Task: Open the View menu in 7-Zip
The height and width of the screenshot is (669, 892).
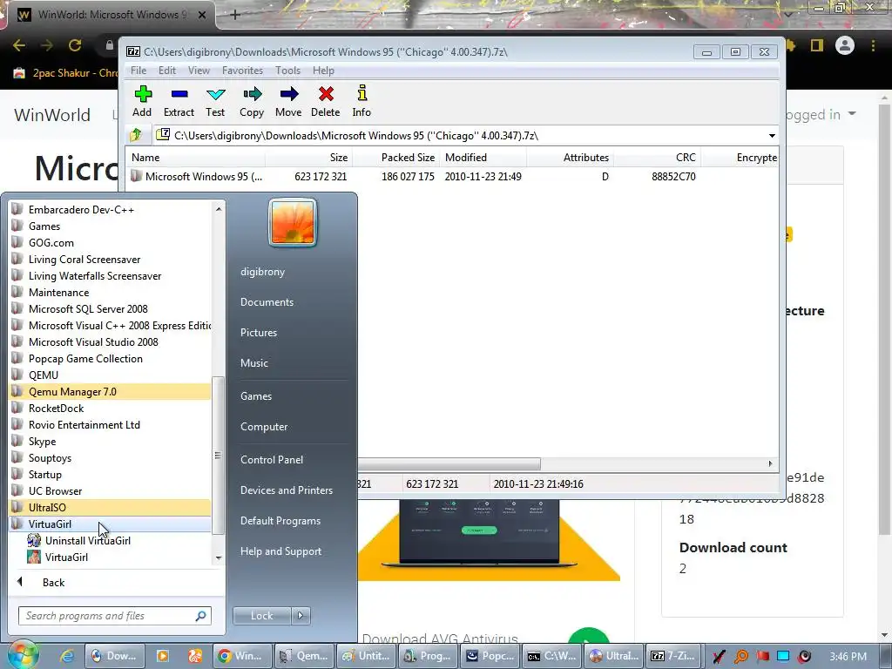Action: (x=199, y=71)
